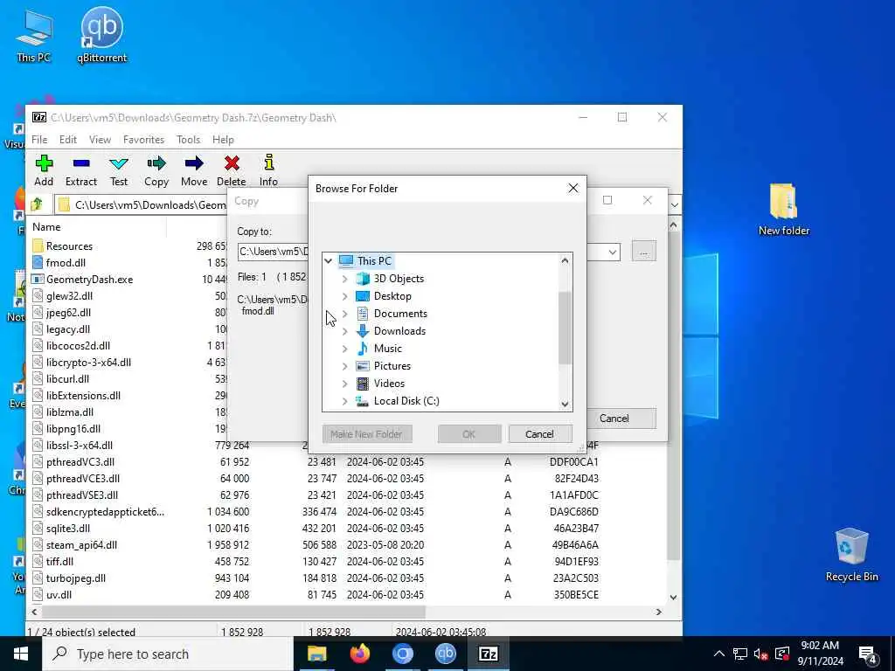This screenshot has width=895, height=671.
Task: Select turbojpeg.dll in the file list
Action: tap(76, 578)
